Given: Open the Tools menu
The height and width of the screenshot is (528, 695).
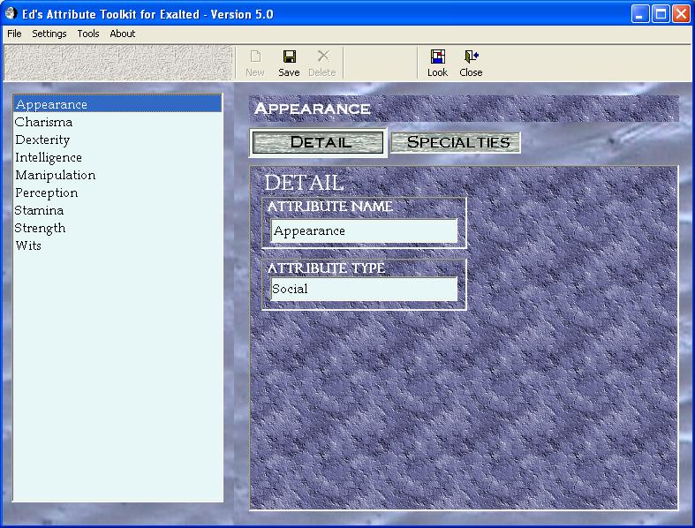Looking at the screenshot, I should [x=88, y=34].
